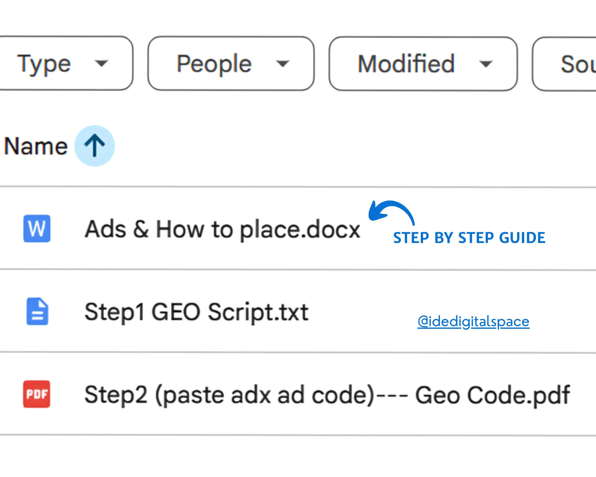Image resolution: width=596 pixels, height=477 pixels.
Task: Reverse sort order with the up arrow
Action: 95,146
